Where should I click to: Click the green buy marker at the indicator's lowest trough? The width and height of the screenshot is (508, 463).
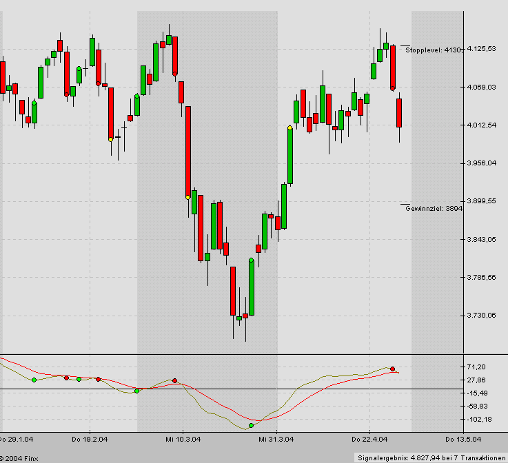pos(251,425)
